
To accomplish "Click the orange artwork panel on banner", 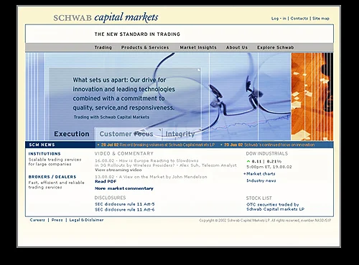I will coord(312,97).
